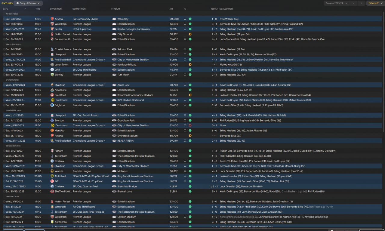Open the Brentford Community Stadium link
This screenshot has height=231, width=385.
(135, 95)
